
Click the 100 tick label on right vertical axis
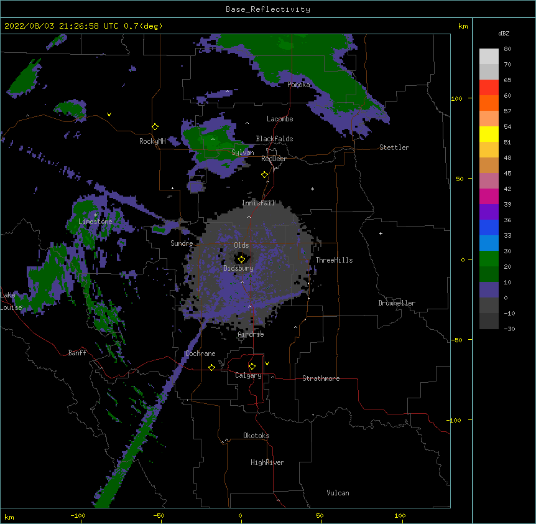456,98
